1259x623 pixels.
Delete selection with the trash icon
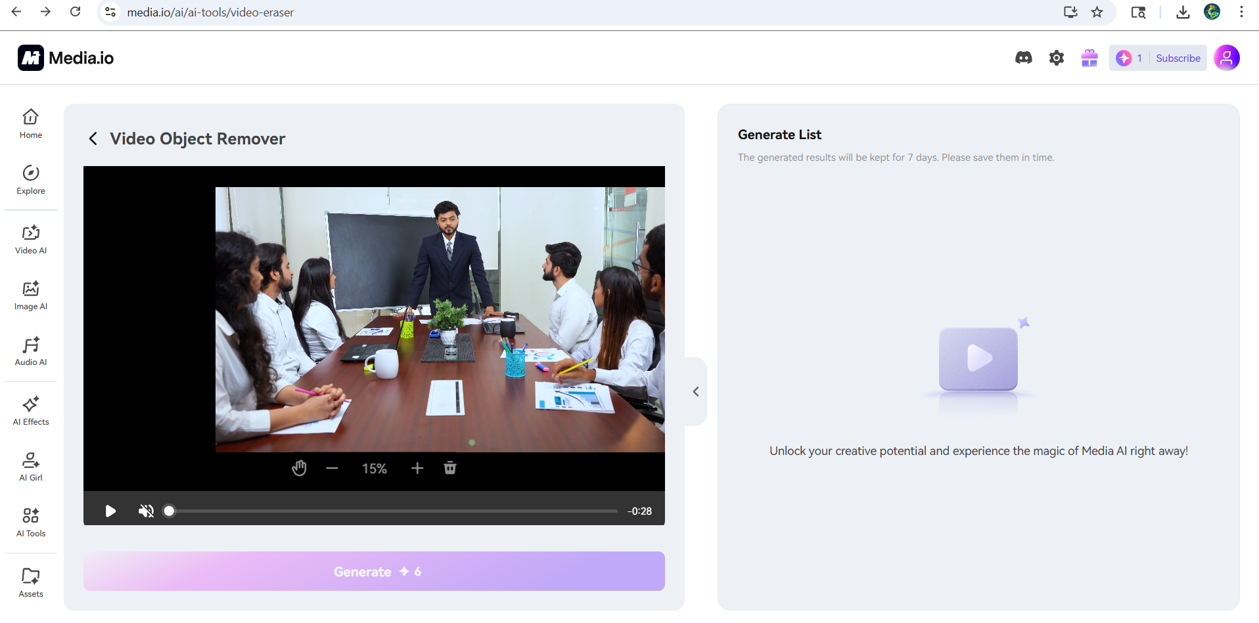[450, 468]
